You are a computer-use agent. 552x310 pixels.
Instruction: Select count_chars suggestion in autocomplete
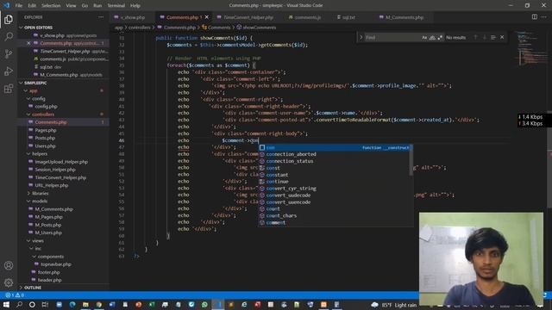pyautogui.click(x=335, y=216)
